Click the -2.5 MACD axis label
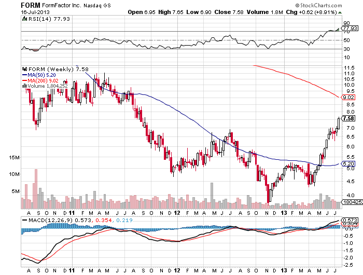 [348, 265]
